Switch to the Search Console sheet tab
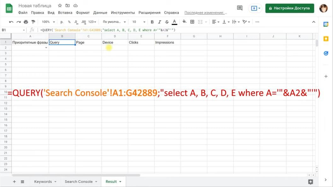Screen dimensions: 333x187 79,182
